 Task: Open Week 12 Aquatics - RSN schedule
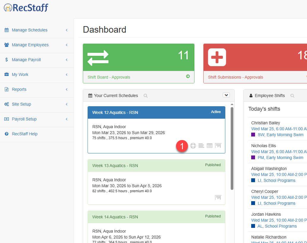[x=115, y=112]
